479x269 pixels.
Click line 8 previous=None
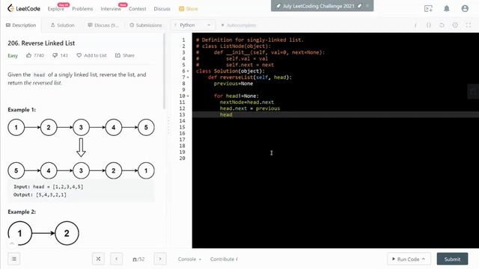tap(234, 84)
